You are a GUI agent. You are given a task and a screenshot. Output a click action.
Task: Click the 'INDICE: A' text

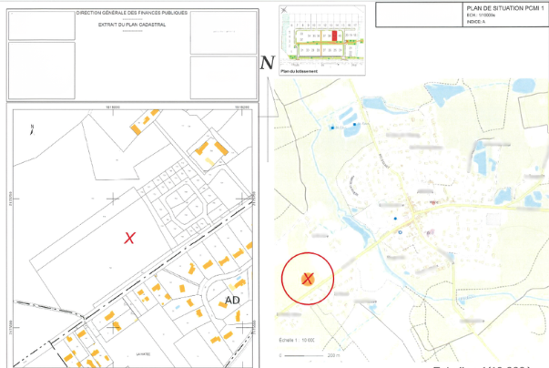[476, 22]
